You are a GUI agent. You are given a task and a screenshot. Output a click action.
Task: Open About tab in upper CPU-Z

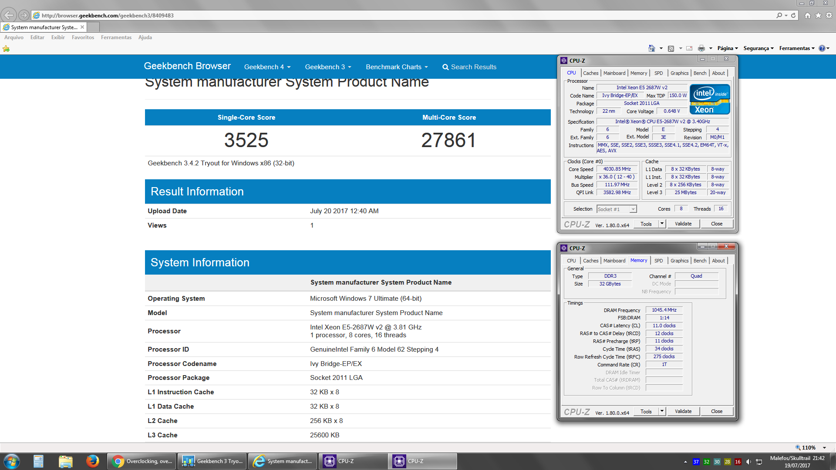coord(718,73)
